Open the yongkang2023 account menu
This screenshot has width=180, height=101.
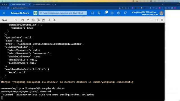pos(145,13)
